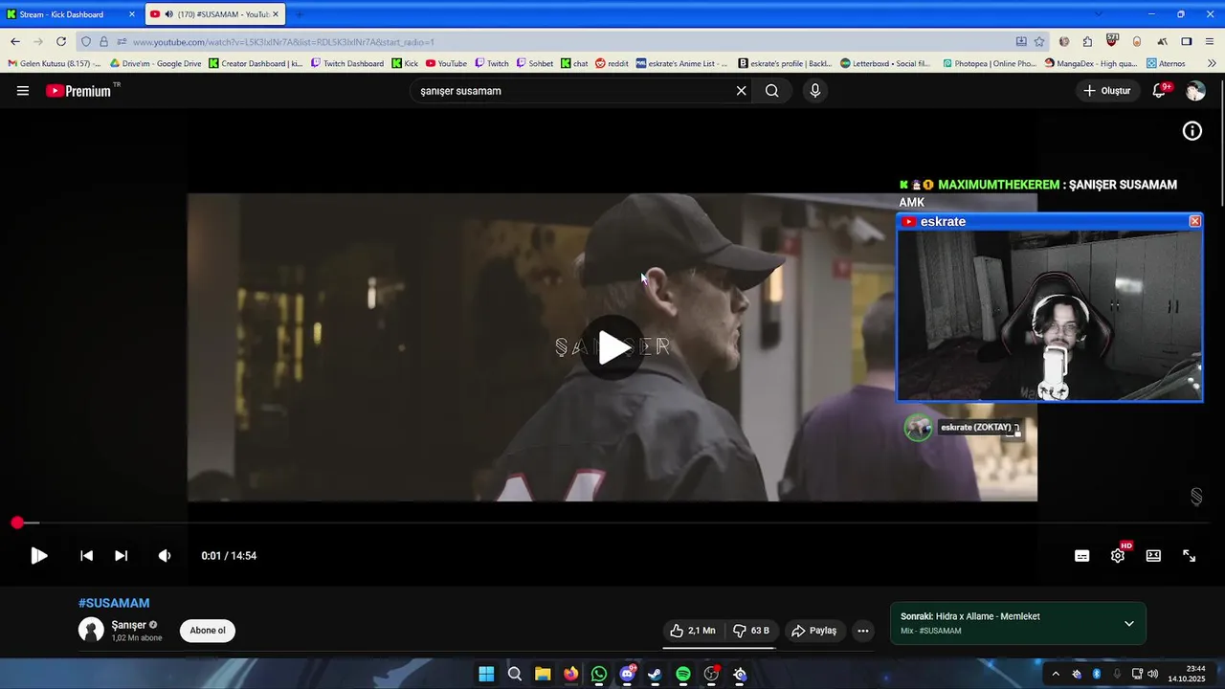Open taskbar search
Image resolution: width=1225 pixels, height=689 pixels.
coord(515,675)
